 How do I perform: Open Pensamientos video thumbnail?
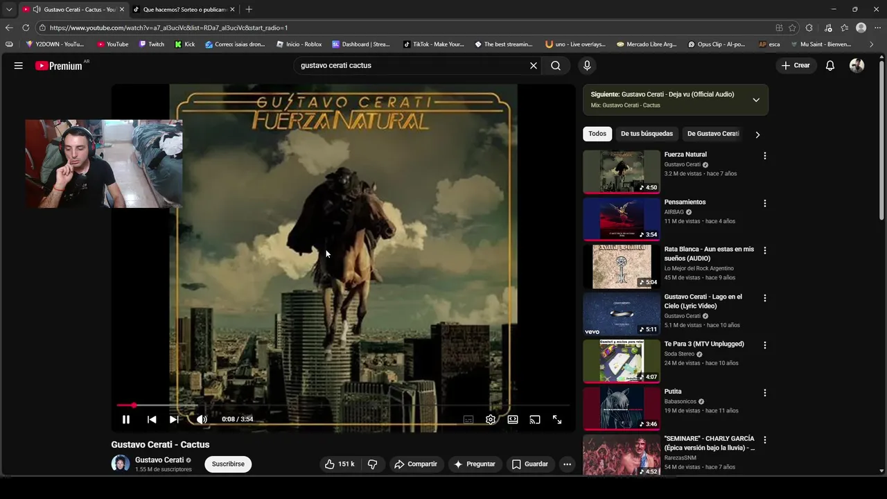point(622,219)
